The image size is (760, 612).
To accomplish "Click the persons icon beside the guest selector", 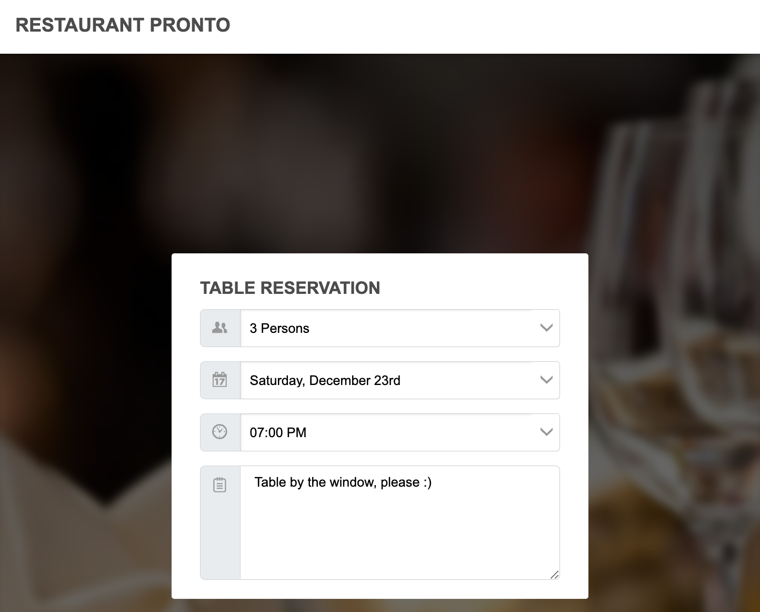I will click(x=219, y=327).
